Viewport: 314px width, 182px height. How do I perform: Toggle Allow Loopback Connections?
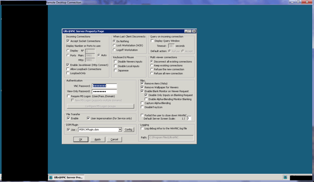[68, 69]
